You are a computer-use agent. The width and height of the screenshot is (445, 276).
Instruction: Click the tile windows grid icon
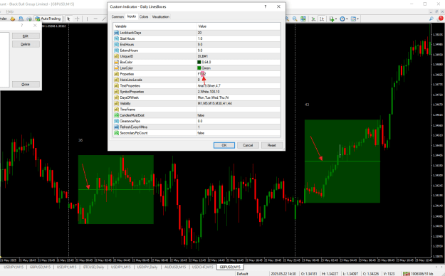pos(303,18)
